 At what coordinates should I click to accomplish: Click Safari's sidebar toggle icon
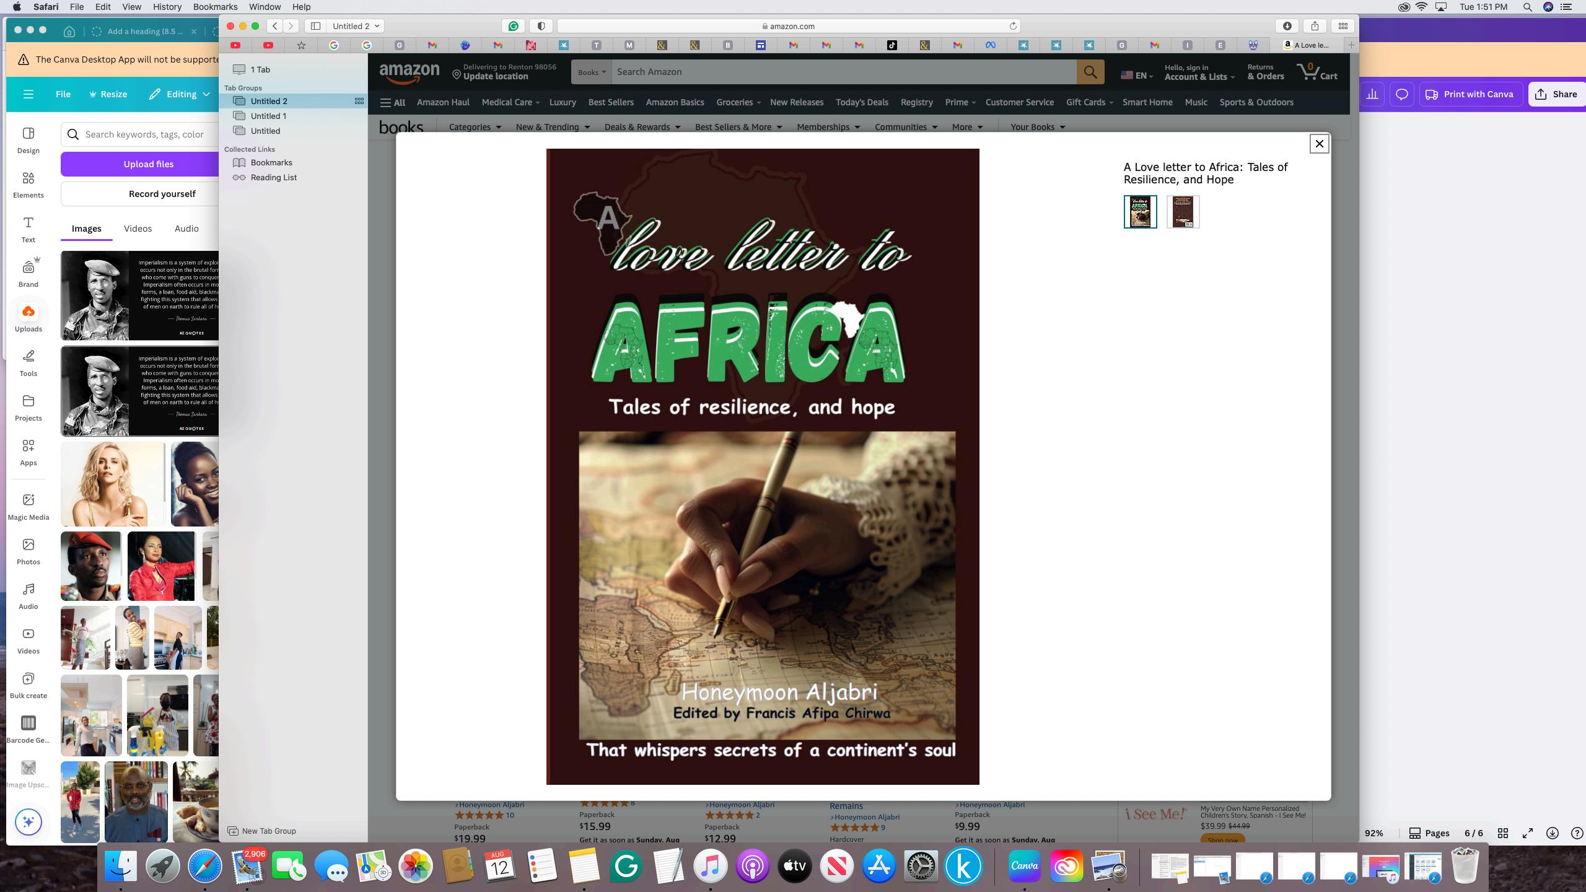point(315,26)
